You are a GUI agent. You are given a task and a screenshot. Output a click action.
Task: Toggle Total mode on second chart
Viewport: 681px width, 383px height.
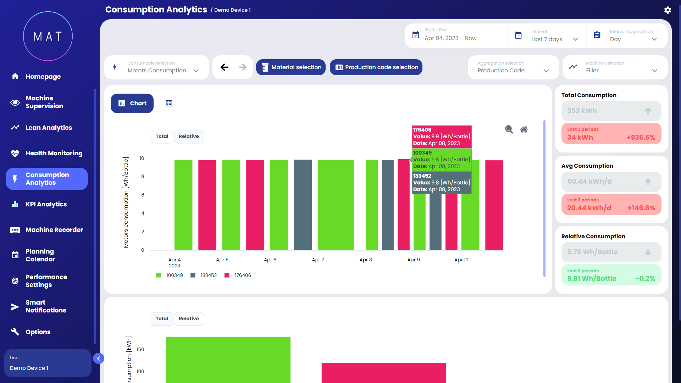point(162,319)
